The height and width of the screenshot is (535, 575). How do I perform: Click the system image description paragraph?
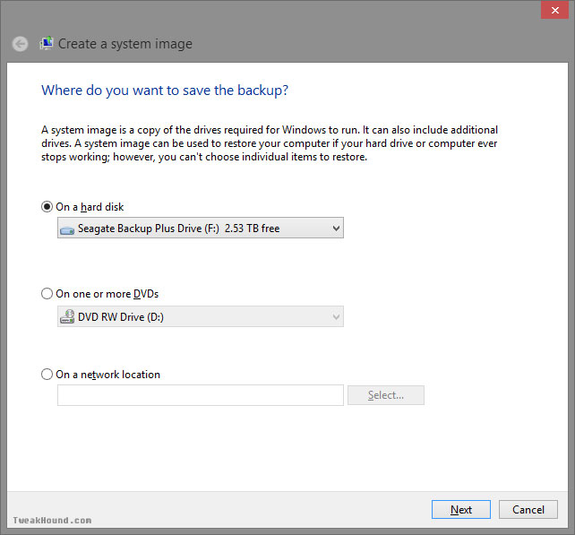pyautogui.click(x=270, y=143)
